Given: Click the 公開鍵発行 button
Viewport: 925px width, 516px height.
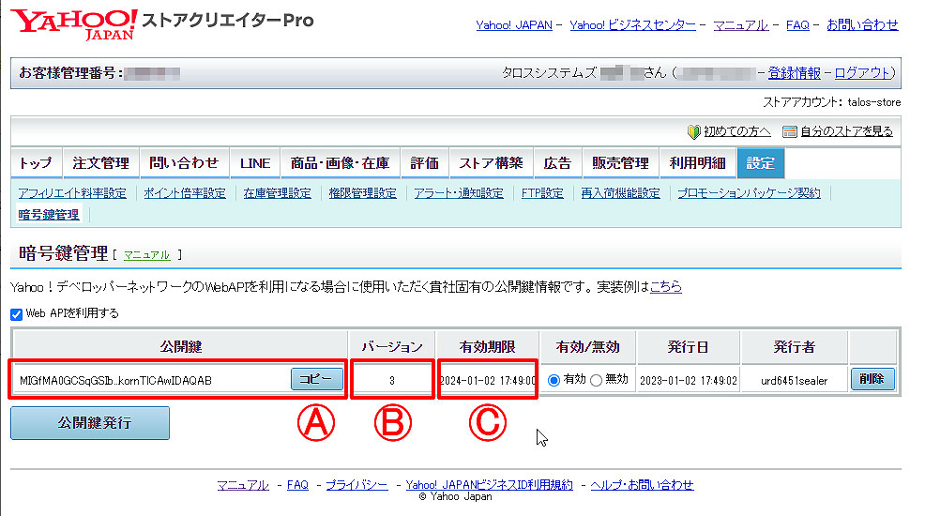Looking at the screenshot, I should point(90,423).
